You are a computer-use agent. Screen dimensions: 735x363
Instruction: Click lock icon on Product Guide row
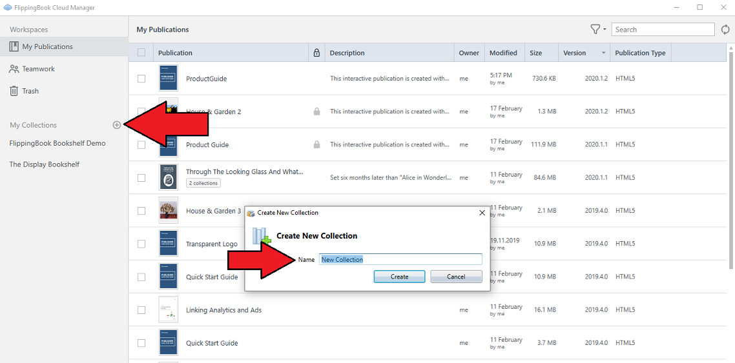point(317,144)
